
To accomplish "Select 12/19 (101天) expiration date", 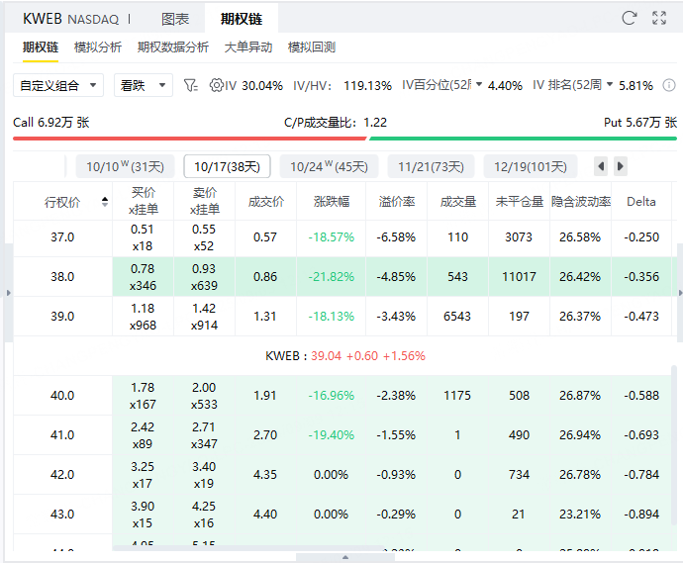I will point(531,166).
